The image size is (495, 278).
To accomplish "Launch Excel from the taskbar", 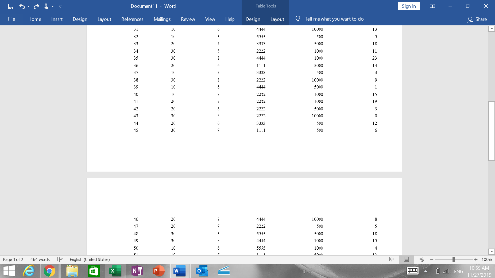I will (x=115, y=271).
